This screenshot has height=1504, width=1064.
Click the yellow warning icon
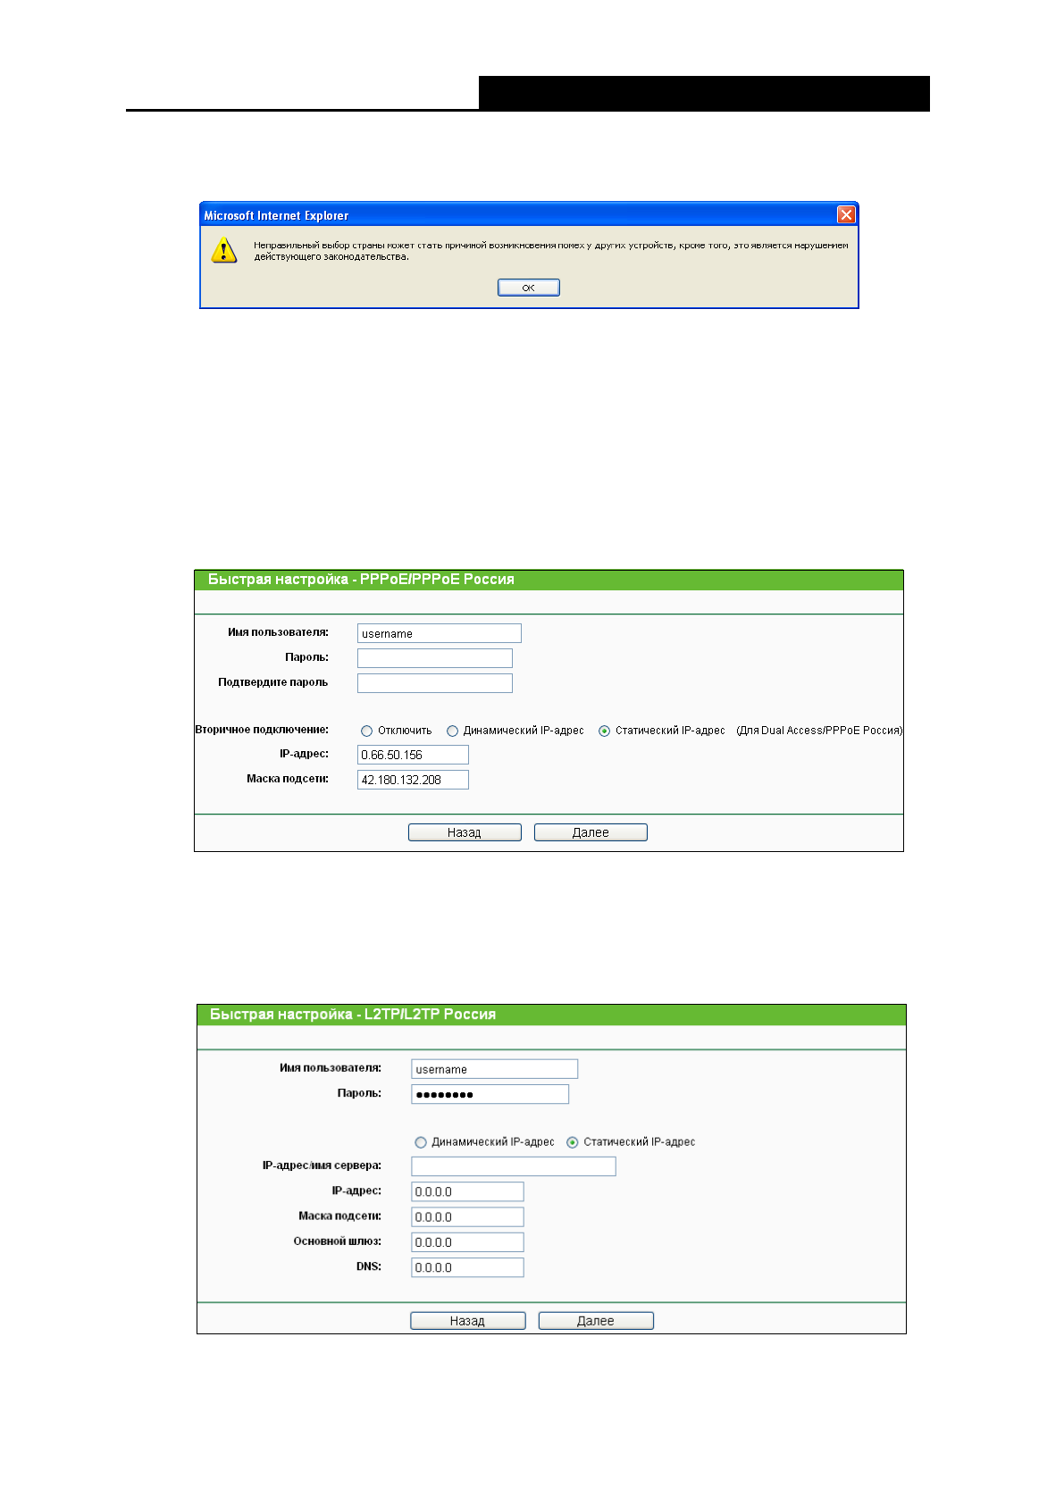coord(223,250)
